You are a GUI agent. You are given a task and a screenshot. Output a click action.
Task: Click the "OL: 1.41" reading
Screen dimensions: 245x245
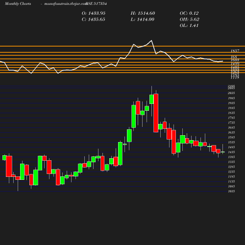click(189, 25)
